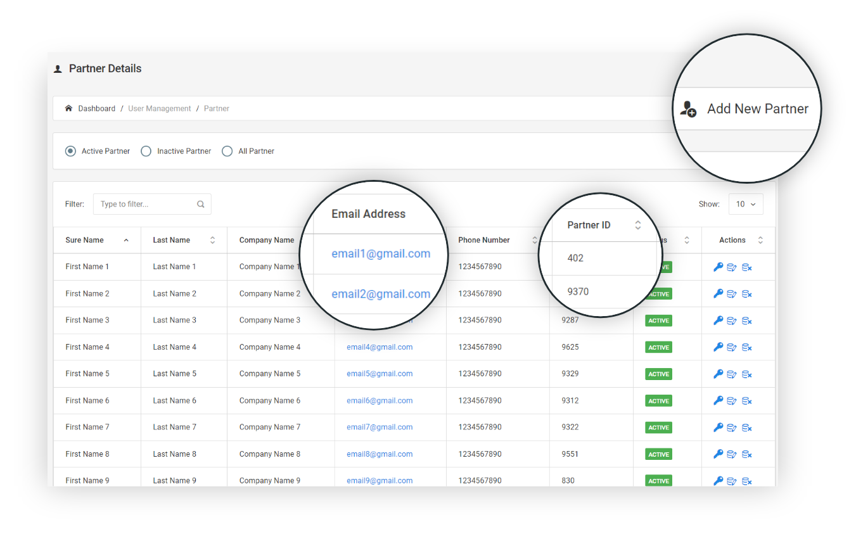The image size is (856, 534).
Task: Sort by Actions column arrows
Action: coord(760,240)
